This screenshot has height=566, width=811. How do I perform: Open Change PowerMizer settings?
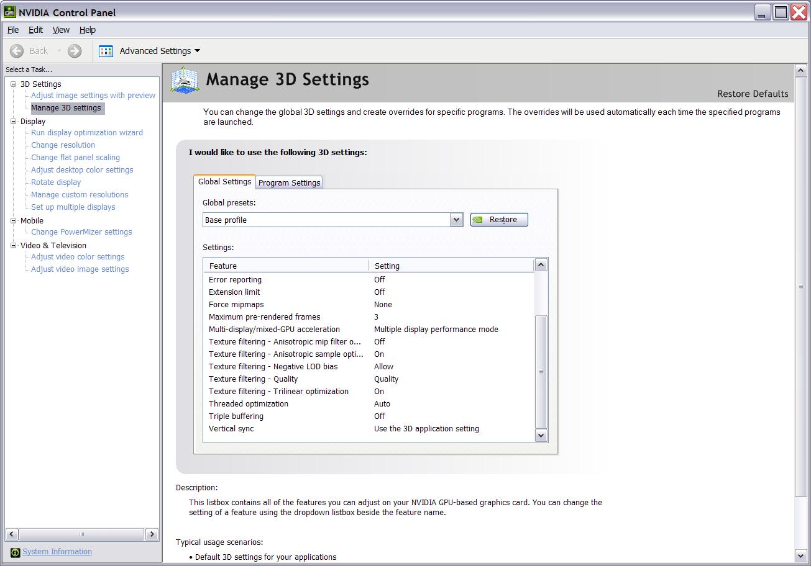click(81, 232)
